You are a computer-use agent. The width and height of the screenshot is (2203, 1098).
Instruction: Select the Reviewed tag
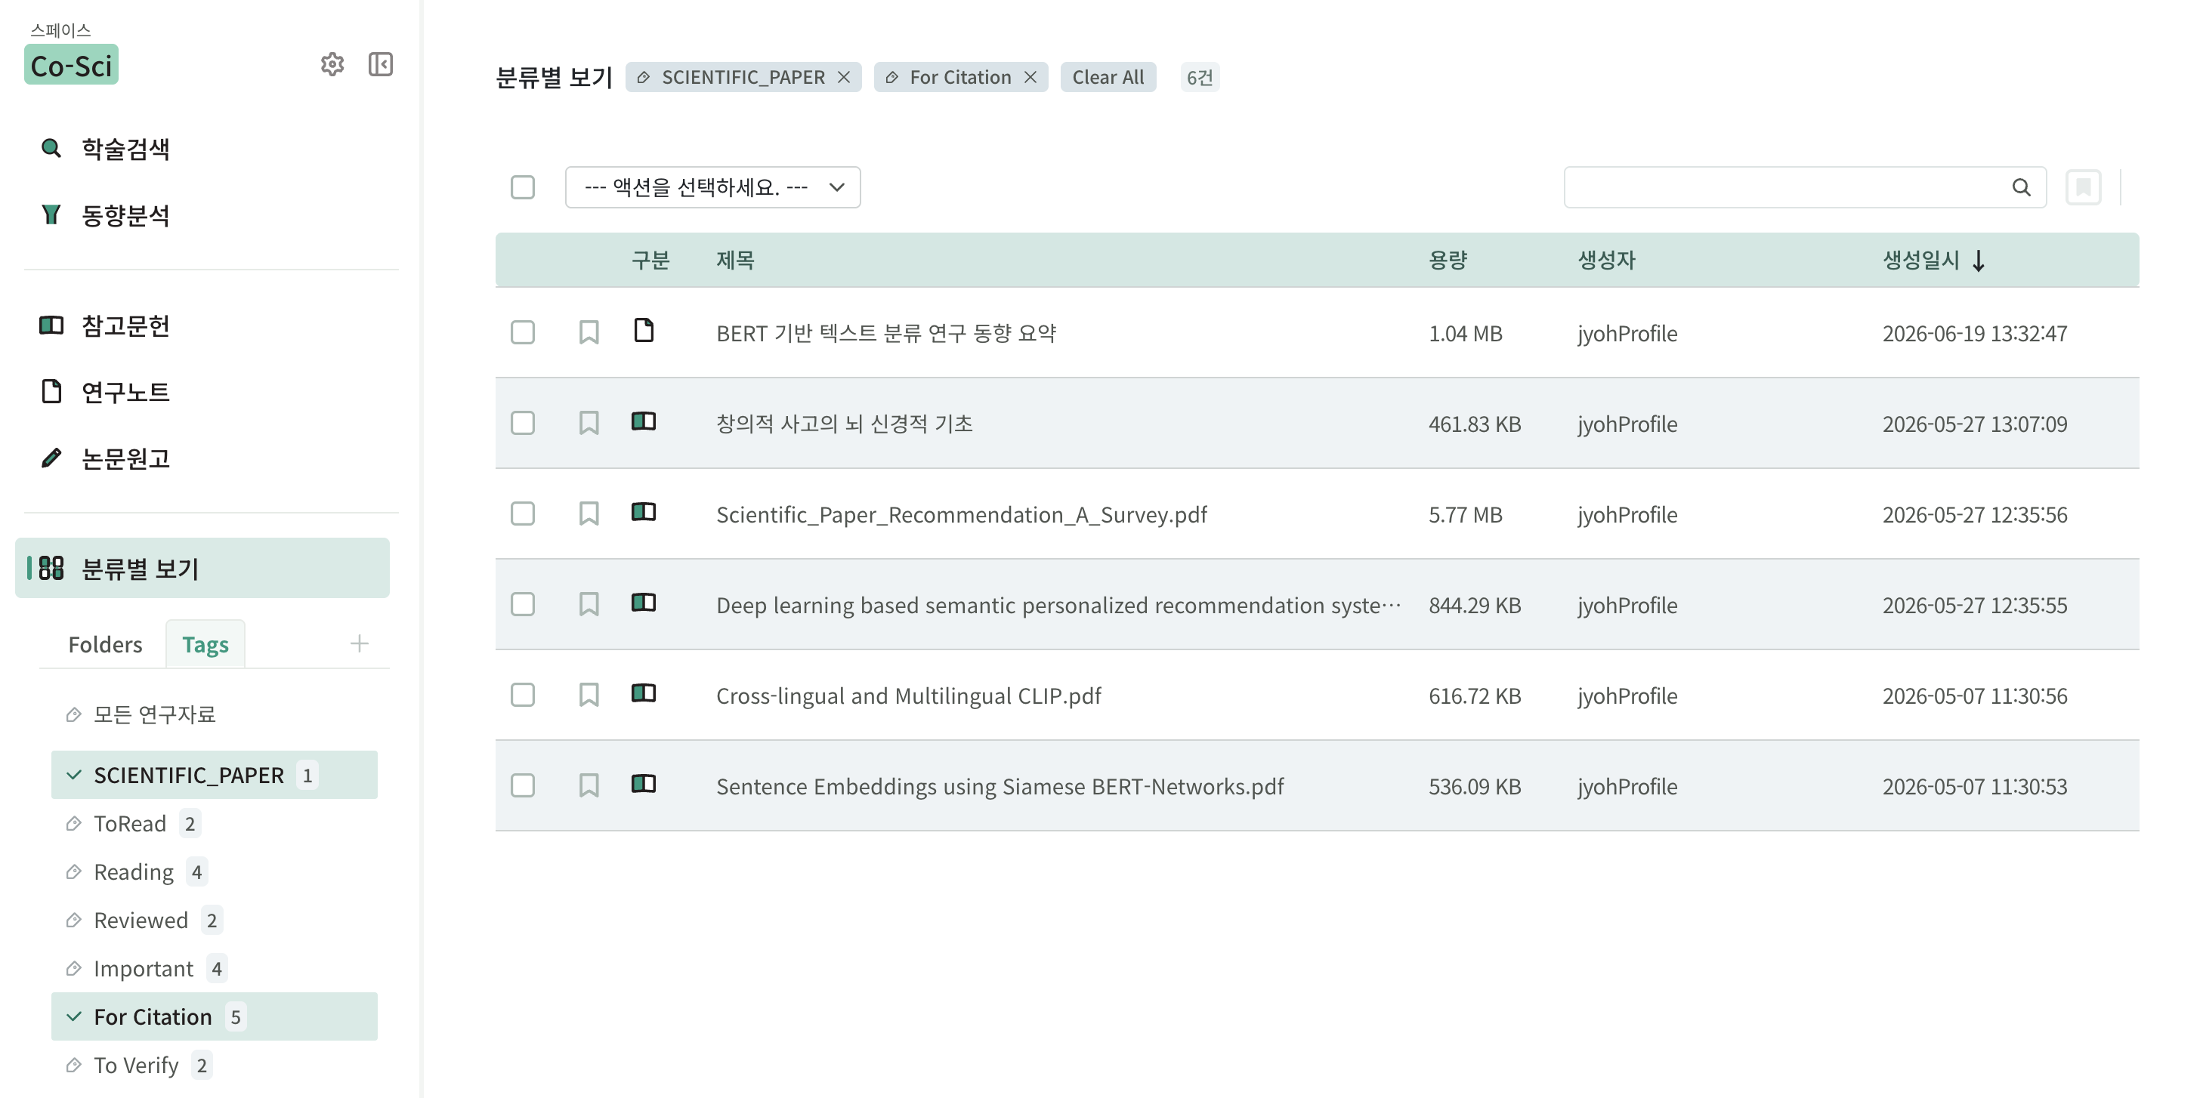[x=141, y=920]
